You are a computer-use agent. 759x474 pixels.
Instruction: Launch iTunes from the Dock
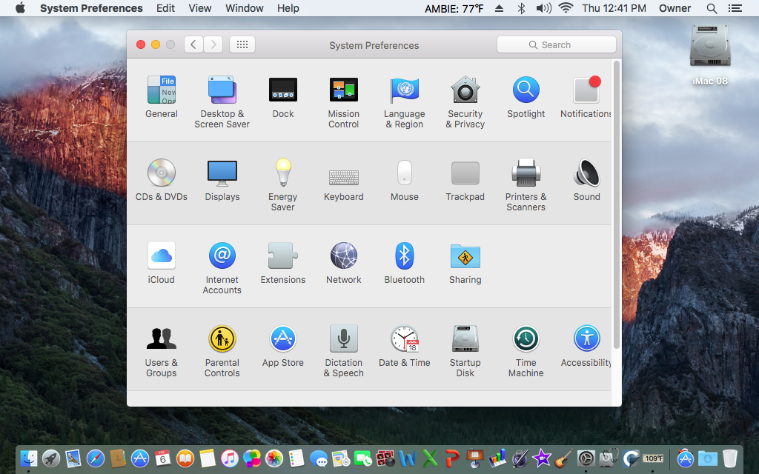point(230,458)
